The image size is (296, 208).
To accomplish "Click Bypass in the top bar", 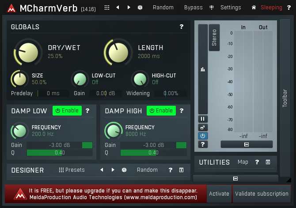I will [x=193, y=8].
